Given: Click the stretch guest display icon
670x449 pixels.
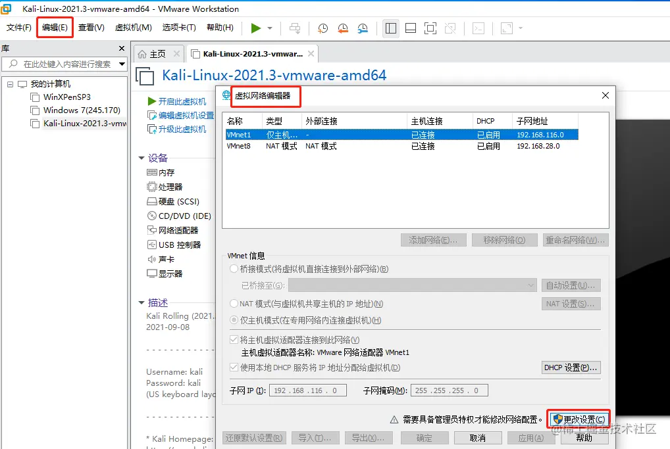Looking at the screenshot, I should (506, 28).
